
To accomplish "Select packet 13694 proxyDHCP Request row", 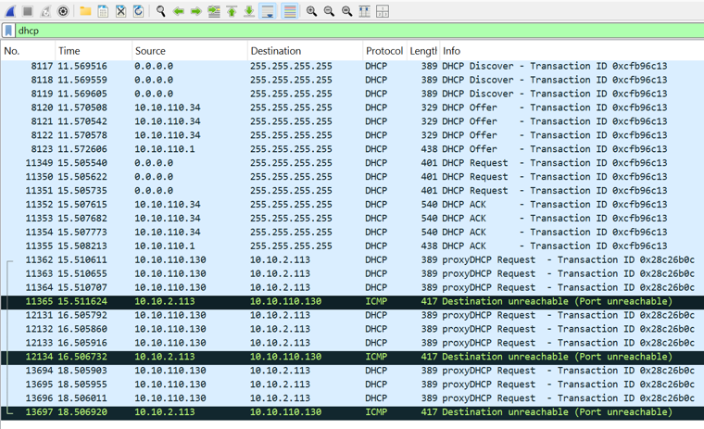I will [352, 371].
